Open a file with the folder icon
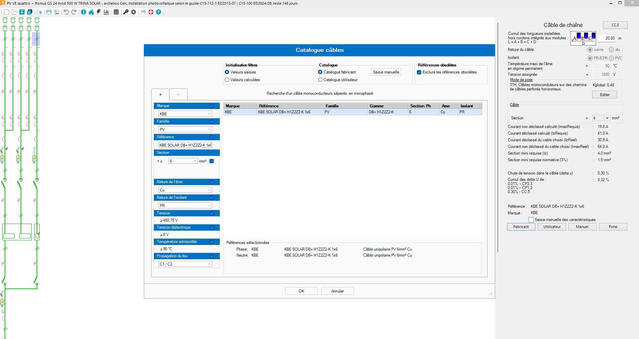The height and width of the screenshot is (339, 639). click(14, 12)
